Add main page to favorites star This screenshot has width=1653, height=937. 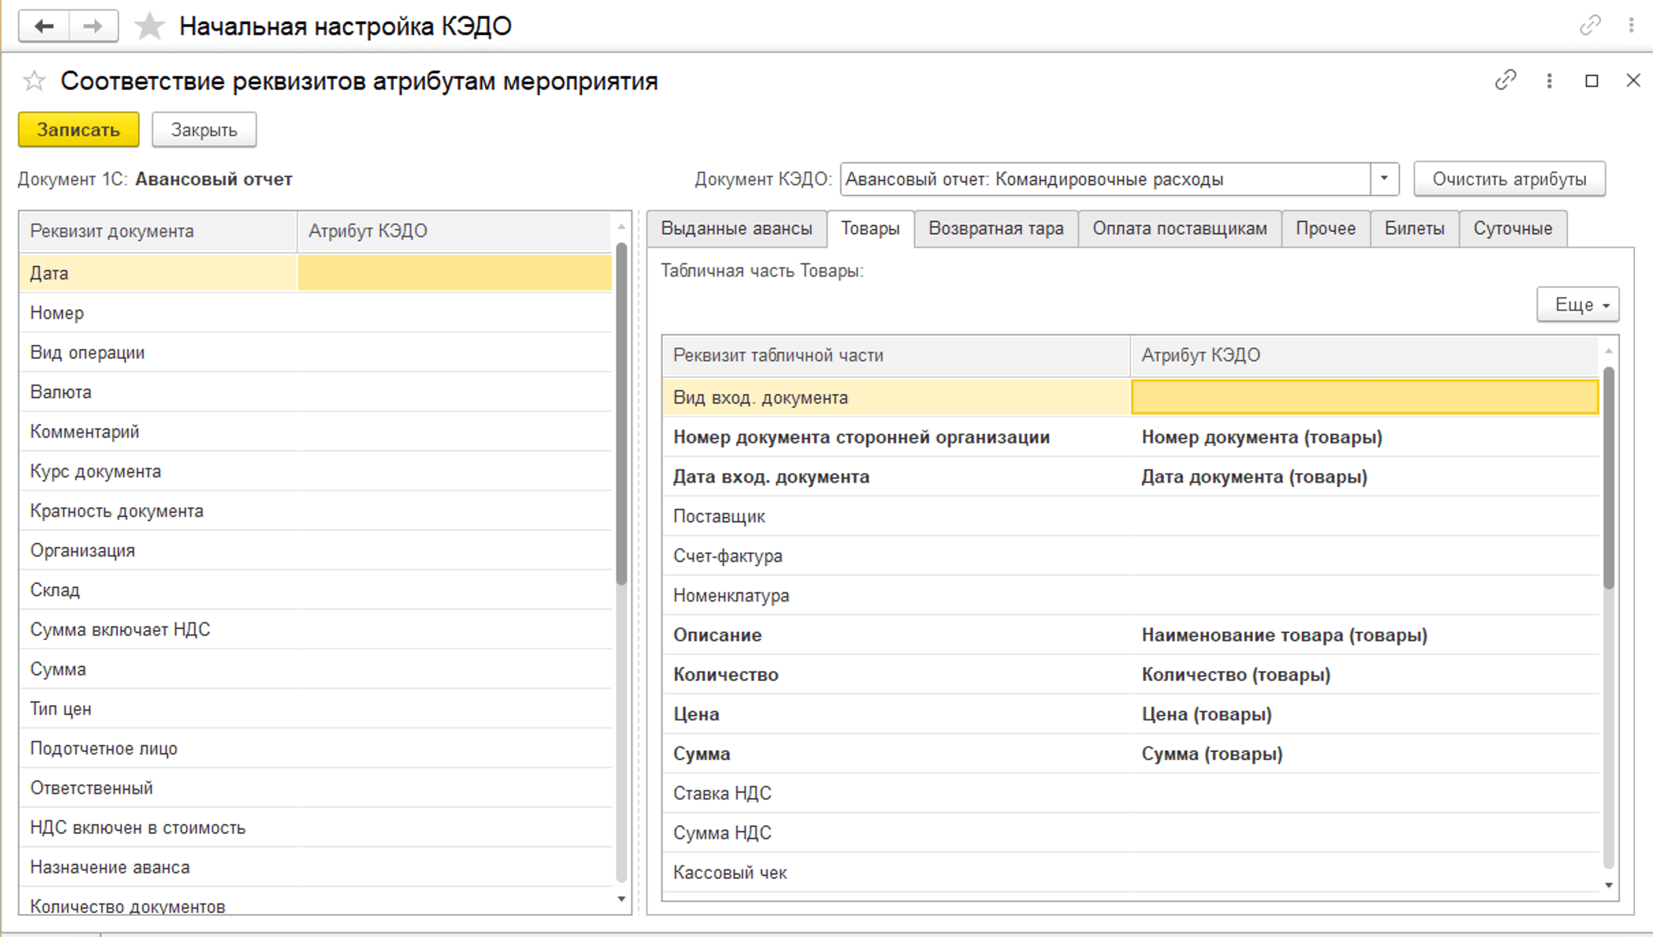(149, 26)
